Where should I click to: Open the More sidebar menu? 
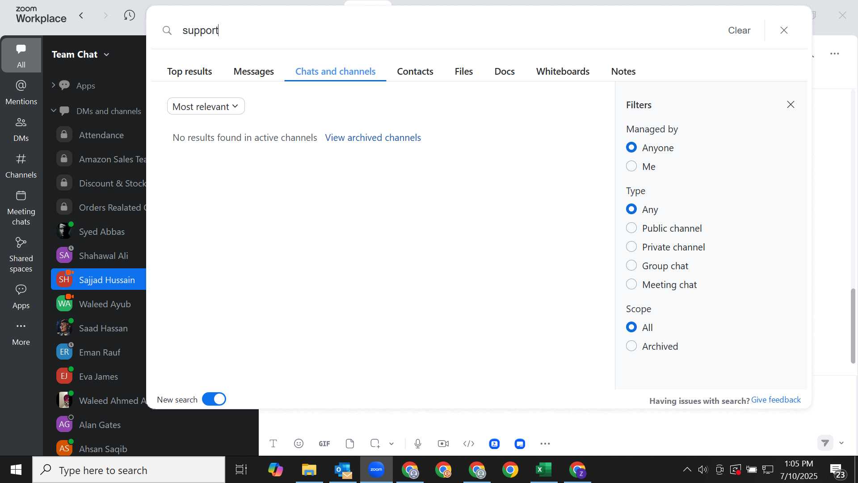point(21,333)
